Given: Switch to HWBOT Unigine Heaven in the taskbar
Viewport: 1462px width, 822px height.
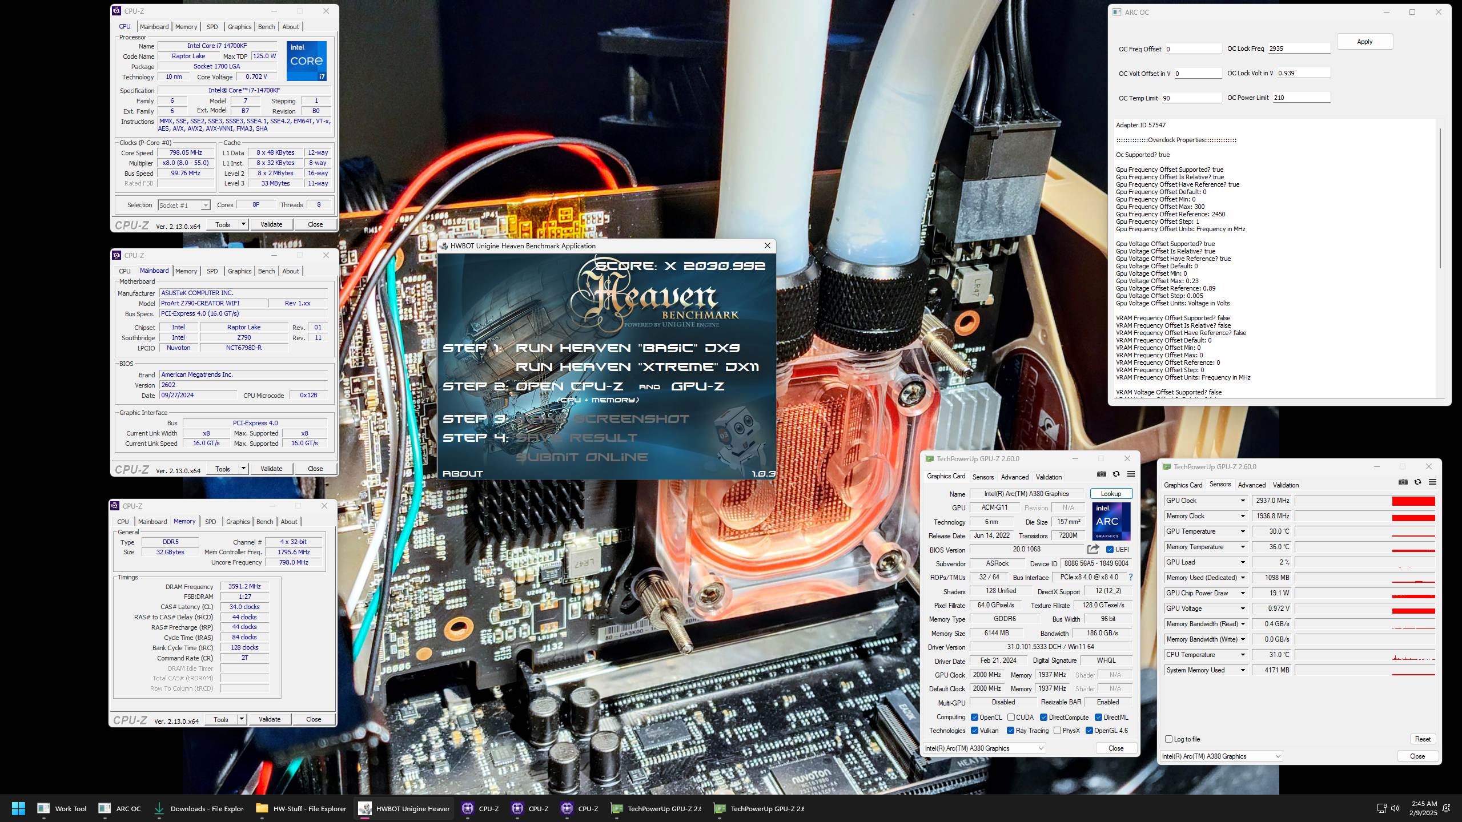Looking at the screenshot, I should 404,808.
